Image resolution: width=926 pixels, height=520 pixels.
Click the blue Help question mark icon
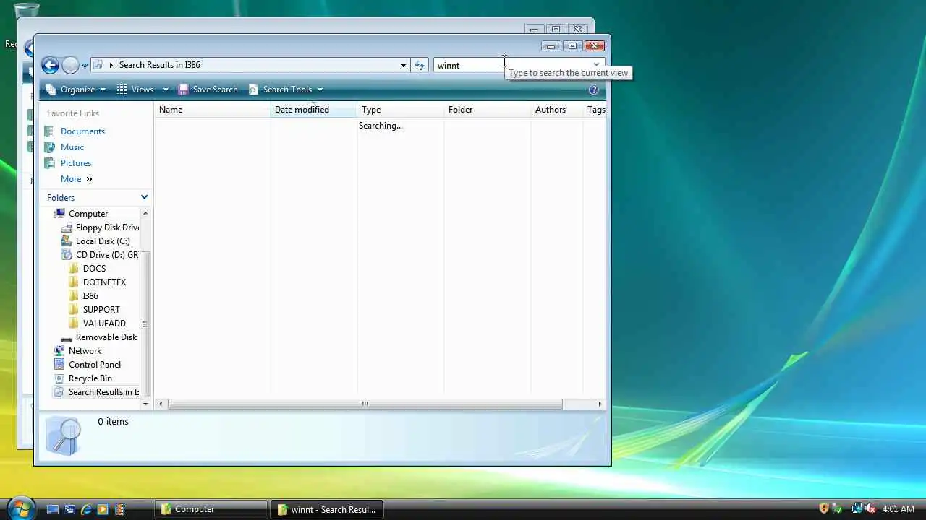click(594, 90)
